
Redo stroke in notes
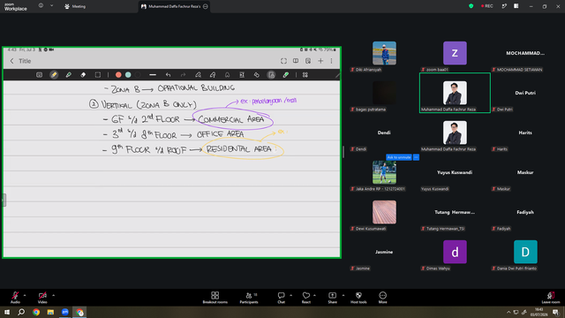pyautogui.click(x=183, y=75)
